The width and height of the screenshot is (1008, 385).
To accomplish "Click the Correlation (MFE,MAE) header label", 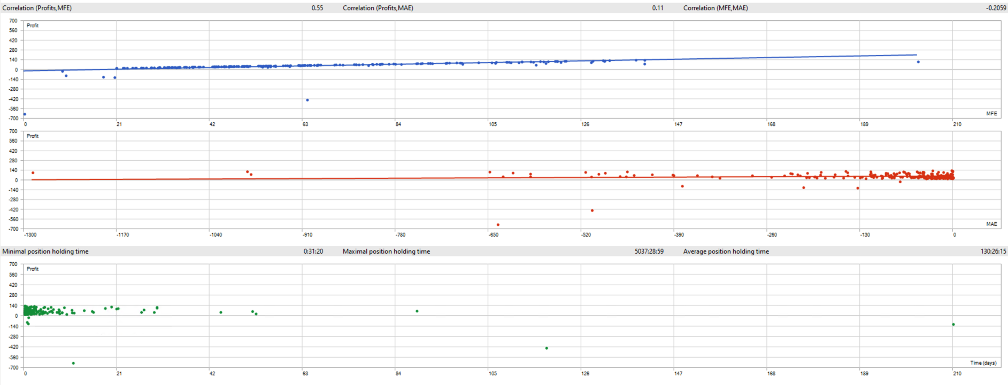I will tap(715, 8).
